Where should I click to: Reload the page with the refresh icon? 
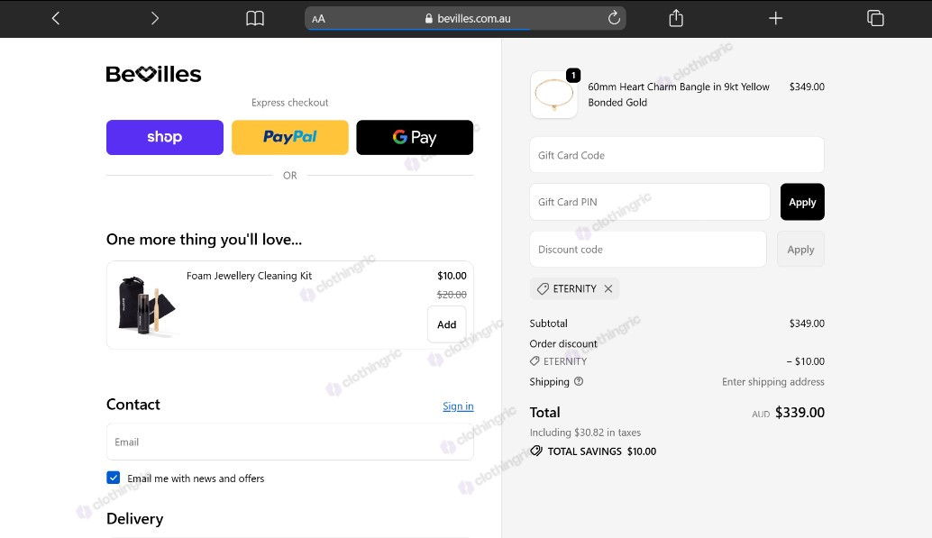point(614,18)
